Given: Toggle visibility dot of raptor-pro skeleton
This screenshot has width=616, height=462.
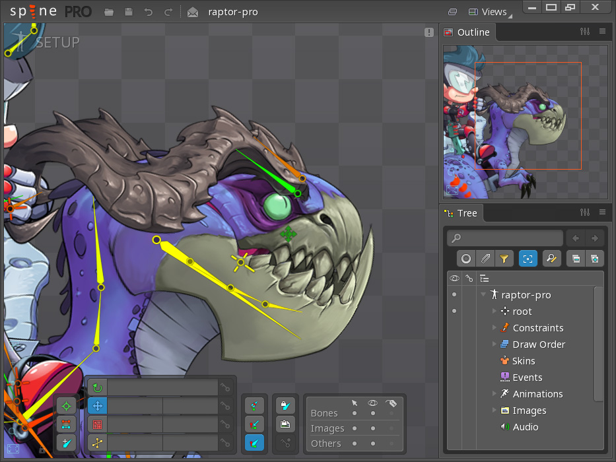Looking at the screenshot, I should [454, 295].
